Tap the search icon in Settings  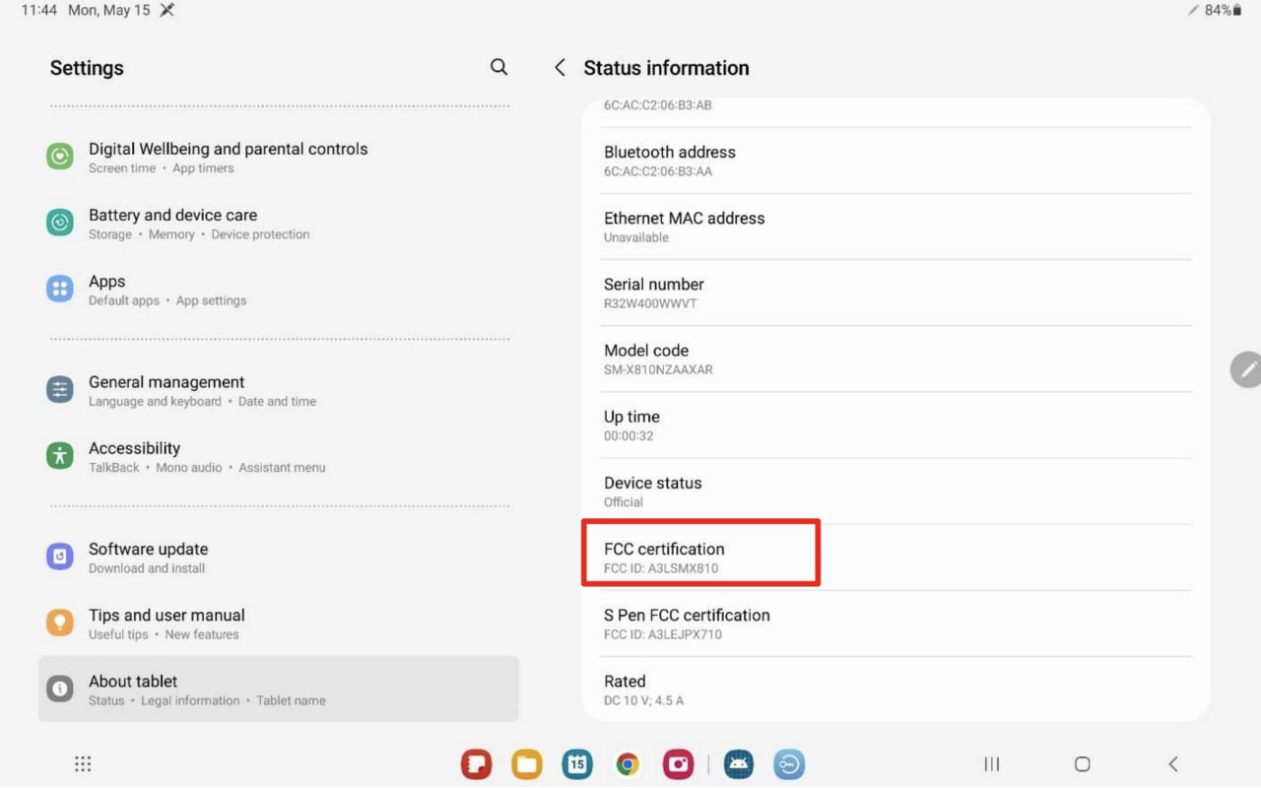point(498,67)
